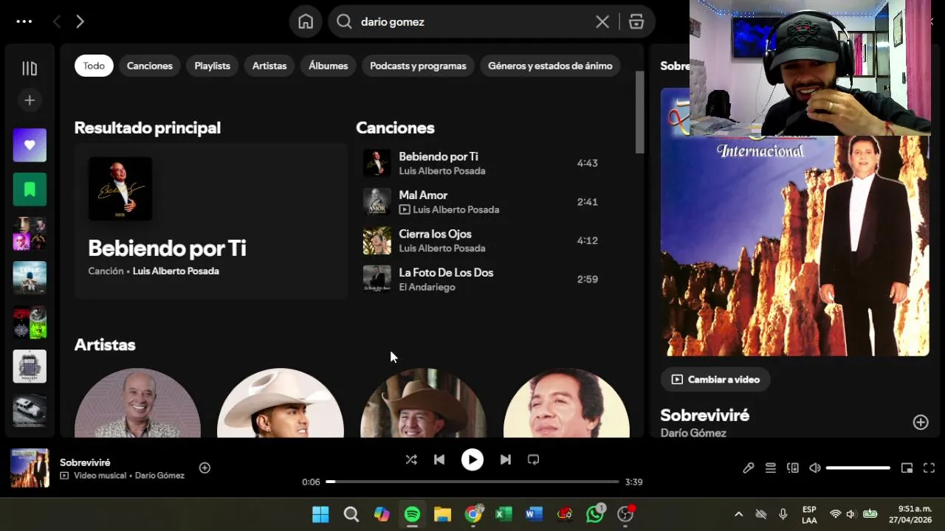Open the lyrics microphone icon
This screenshot has width=945, height=531.
[x=748, y=468]
